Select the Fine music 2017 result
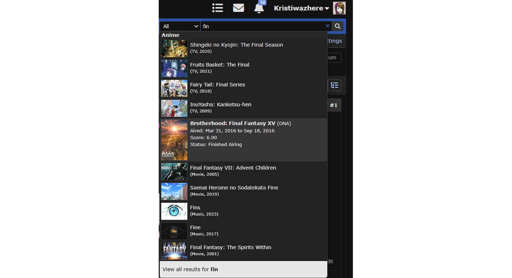 [244, 232]
